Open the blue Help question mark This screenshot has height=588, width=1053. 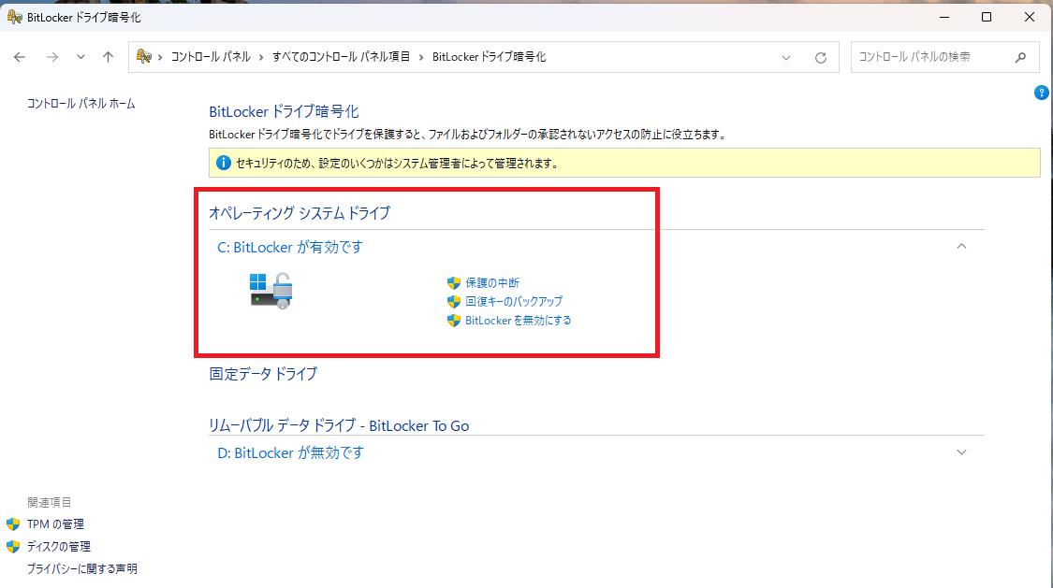1041,93
